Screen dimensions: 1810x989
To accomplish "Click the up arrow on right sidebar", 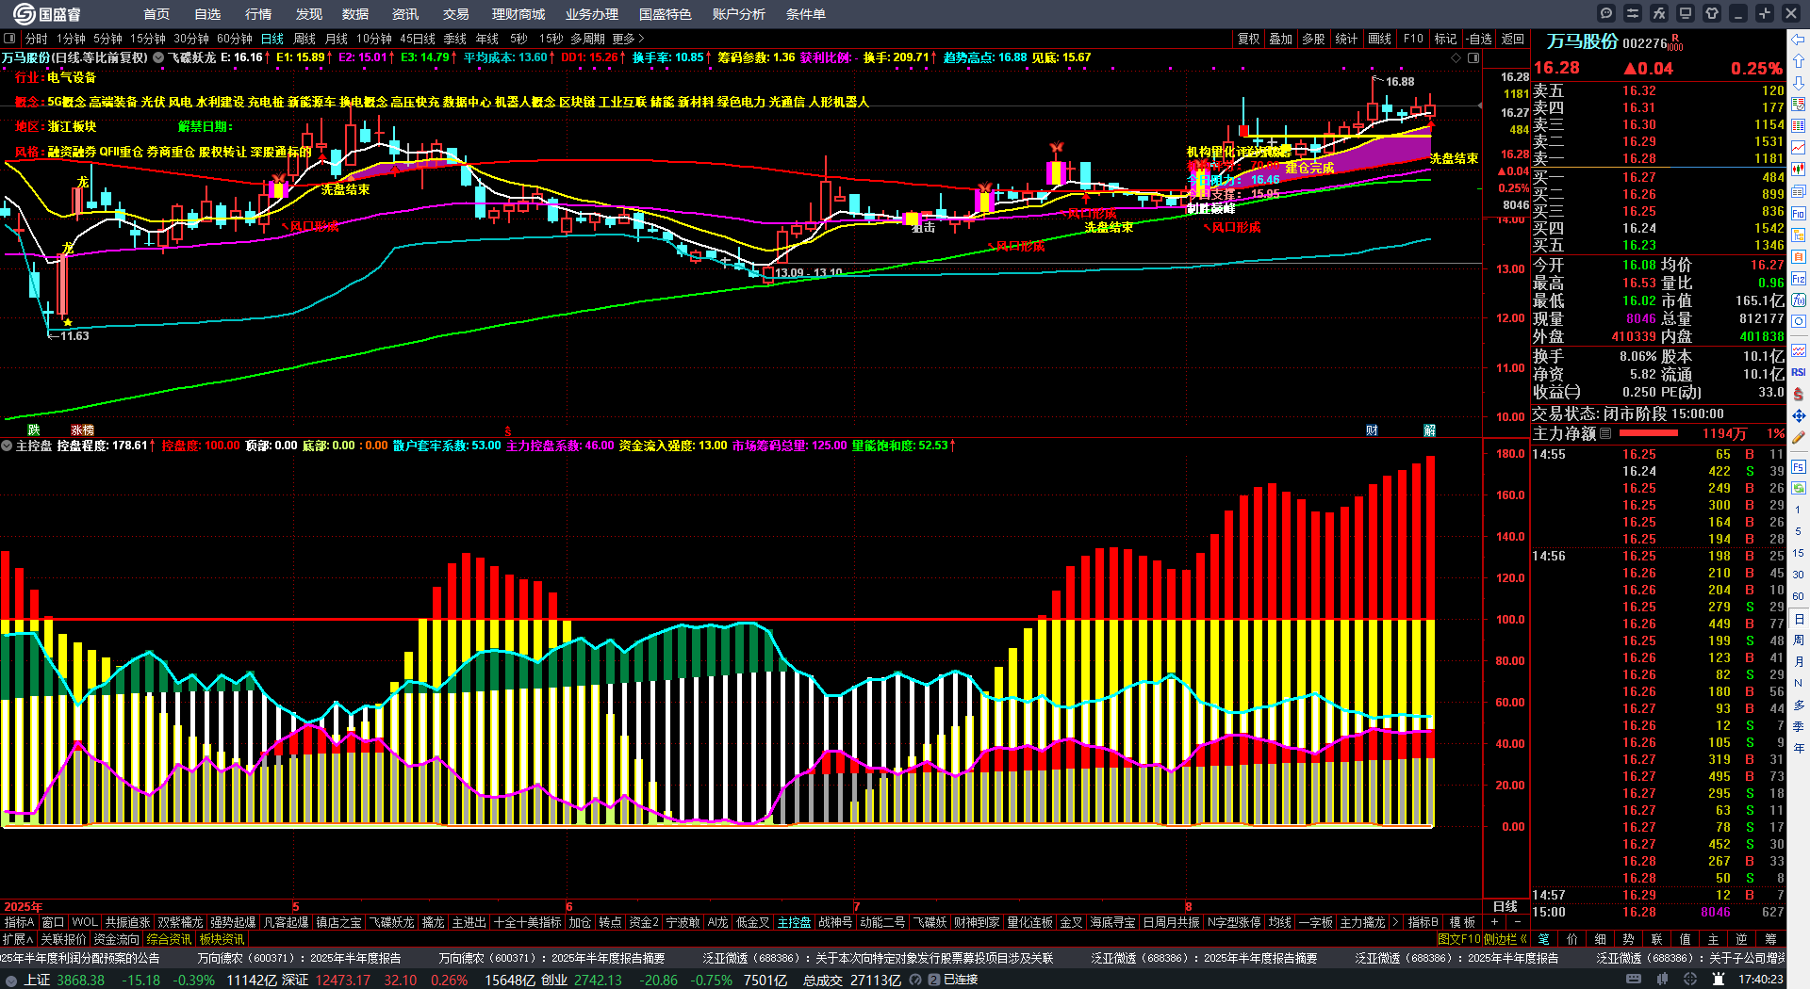I will 1799,61.
